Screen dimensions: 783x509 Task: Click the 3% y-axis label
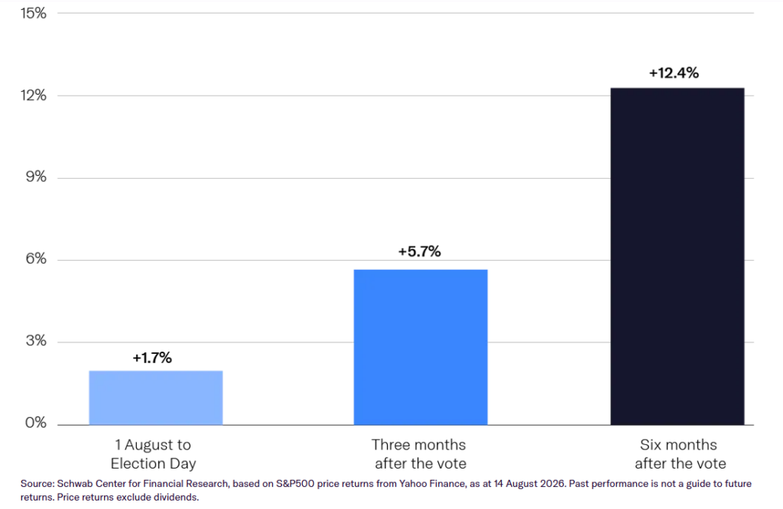coord(36,341)
